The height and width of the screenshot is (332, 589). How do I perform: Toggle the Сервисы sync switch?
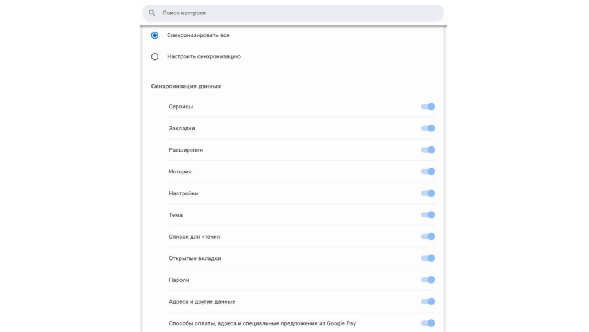[428, 107]
